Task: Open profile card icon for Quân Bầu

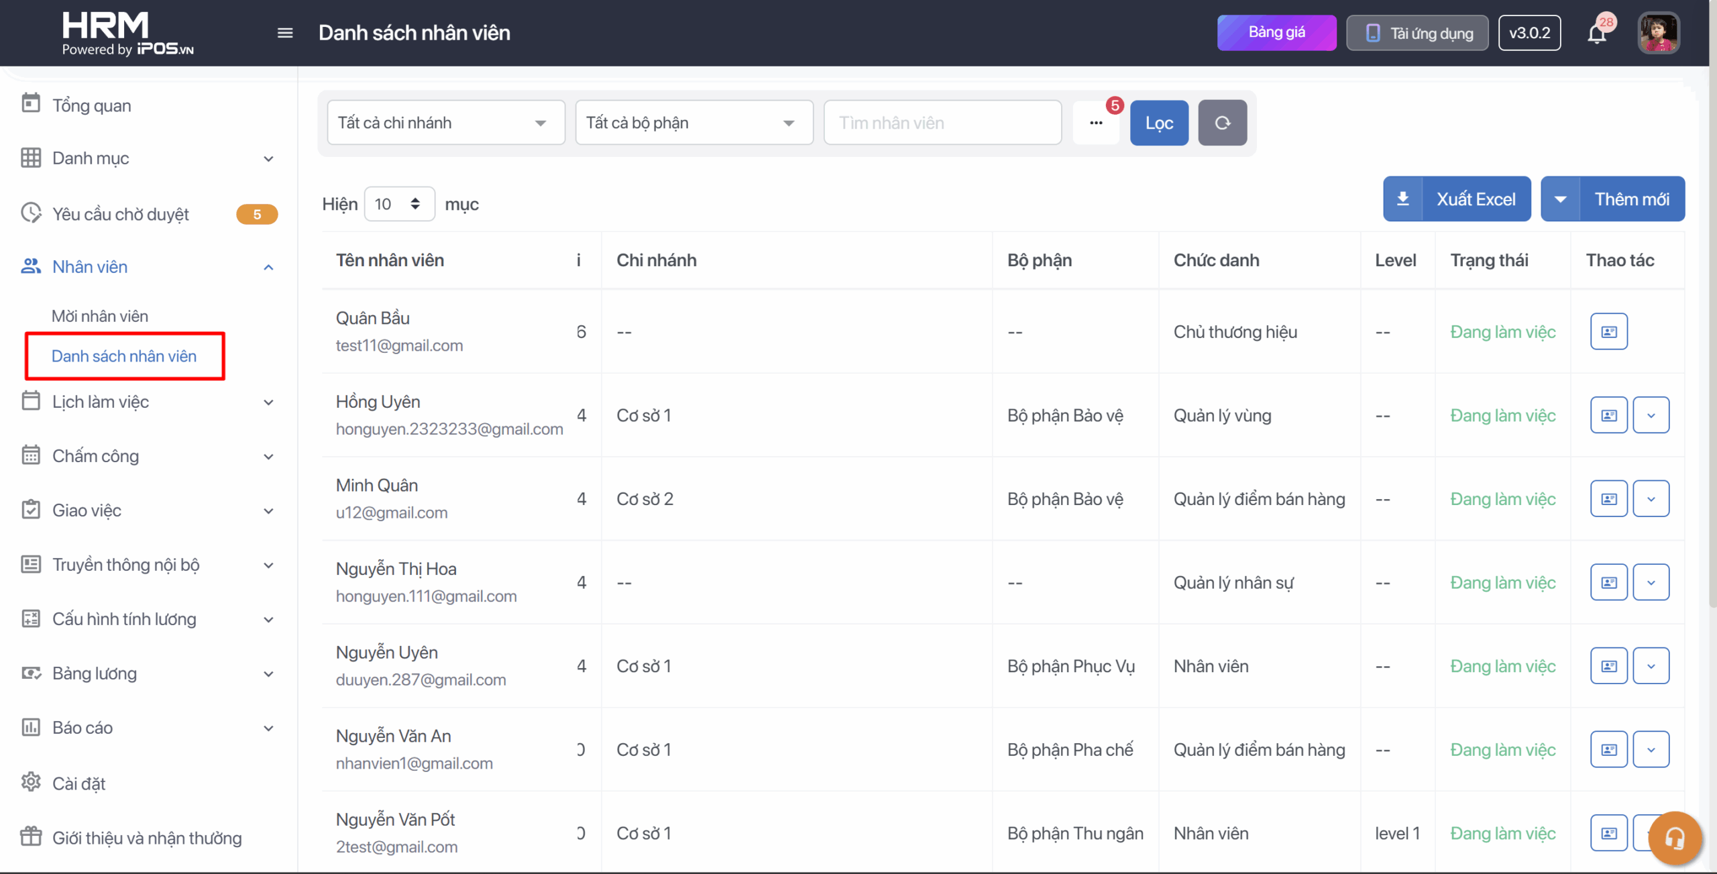Action: [1608, 331]
